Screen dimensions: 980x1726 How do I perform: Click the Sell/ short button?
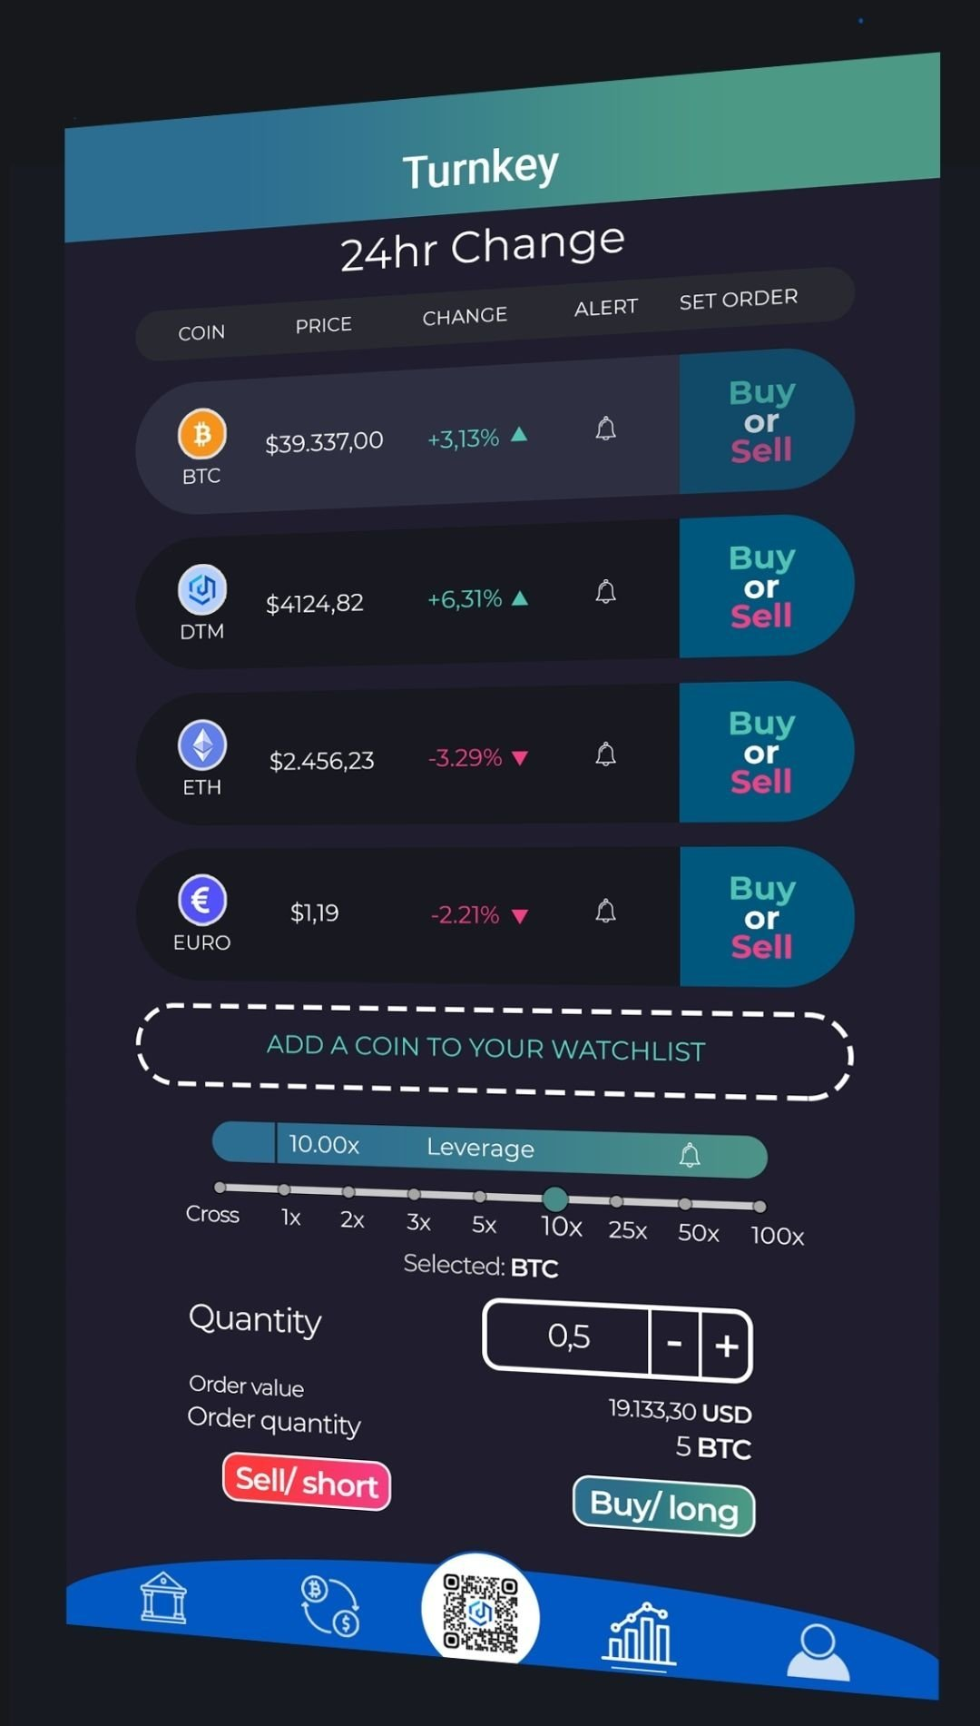point(307,1482)
